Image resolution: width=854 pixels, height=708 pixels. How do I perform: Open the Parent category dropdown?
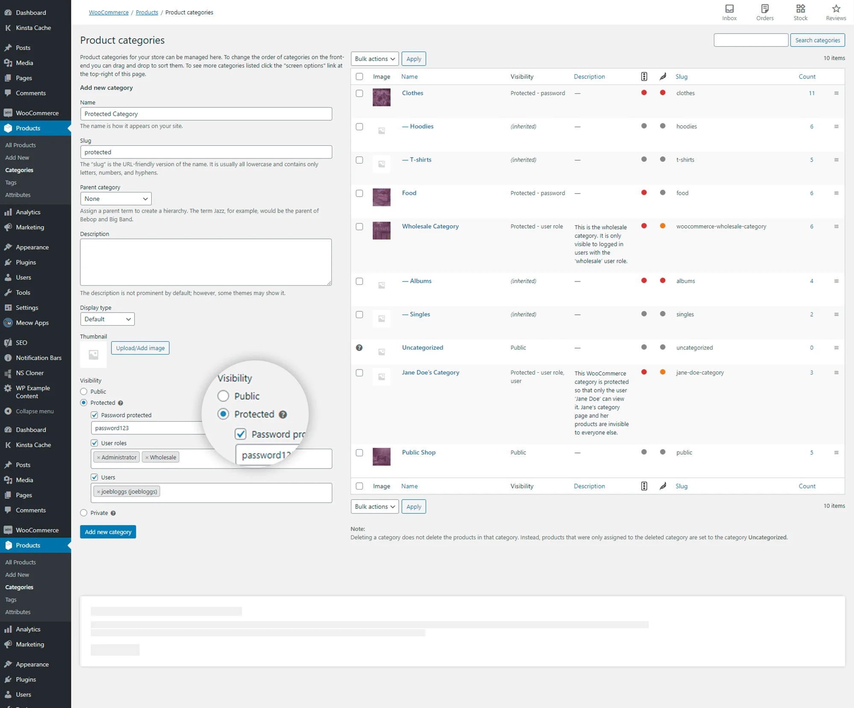point(116,198)
